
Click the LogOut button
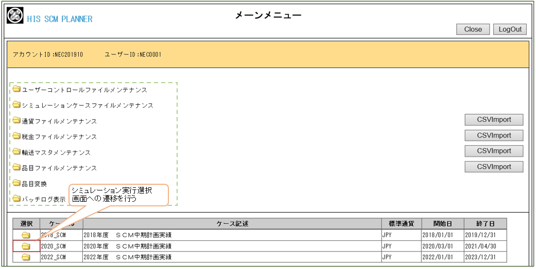click(x=510, y=29)
